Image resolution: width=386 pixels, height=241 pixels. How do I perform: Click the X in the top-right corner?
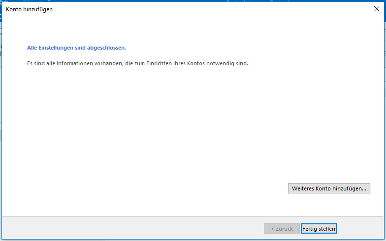pyautogui.click(x=377, y=9)
